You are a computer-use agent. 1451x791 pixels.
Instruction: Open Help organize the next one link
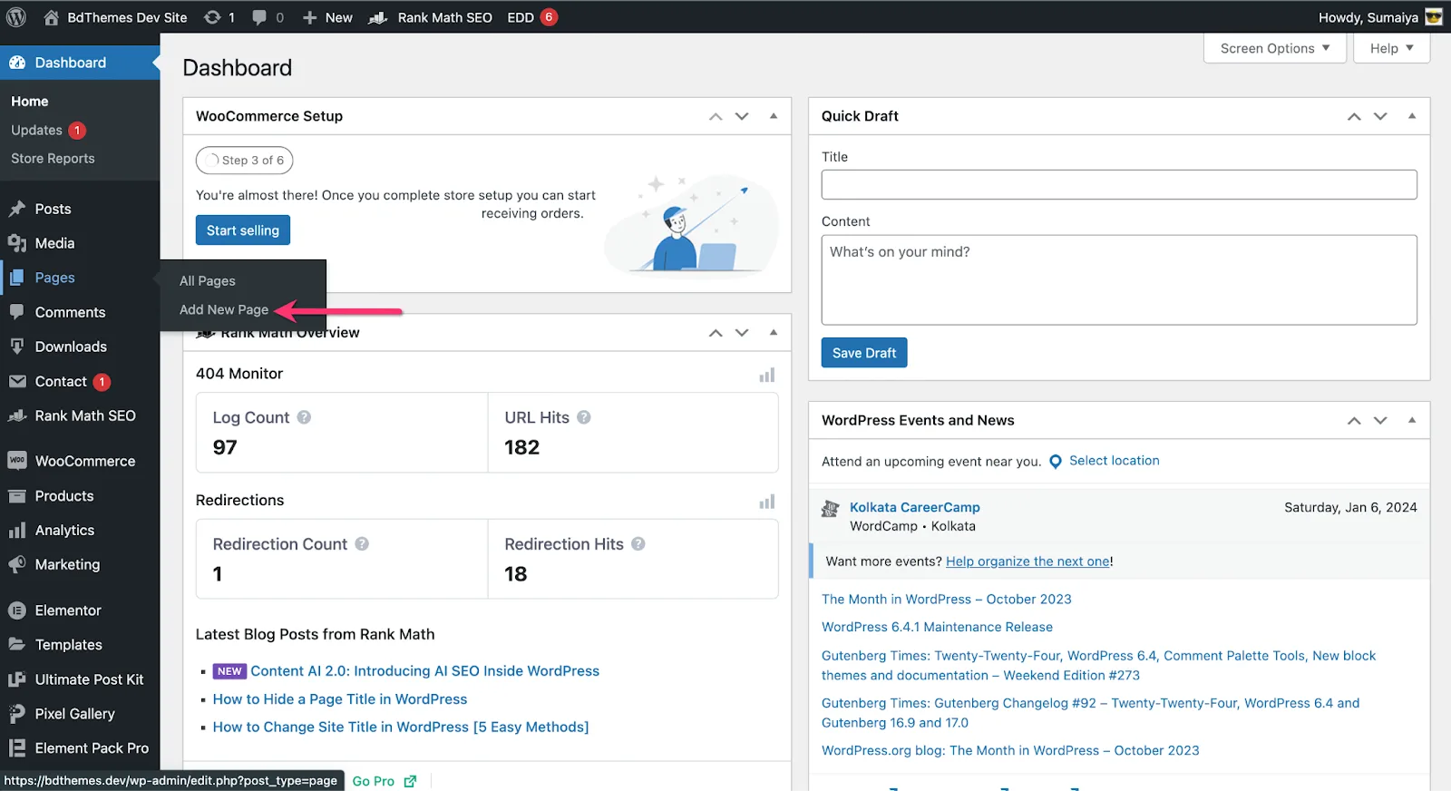pos(1027,562)
